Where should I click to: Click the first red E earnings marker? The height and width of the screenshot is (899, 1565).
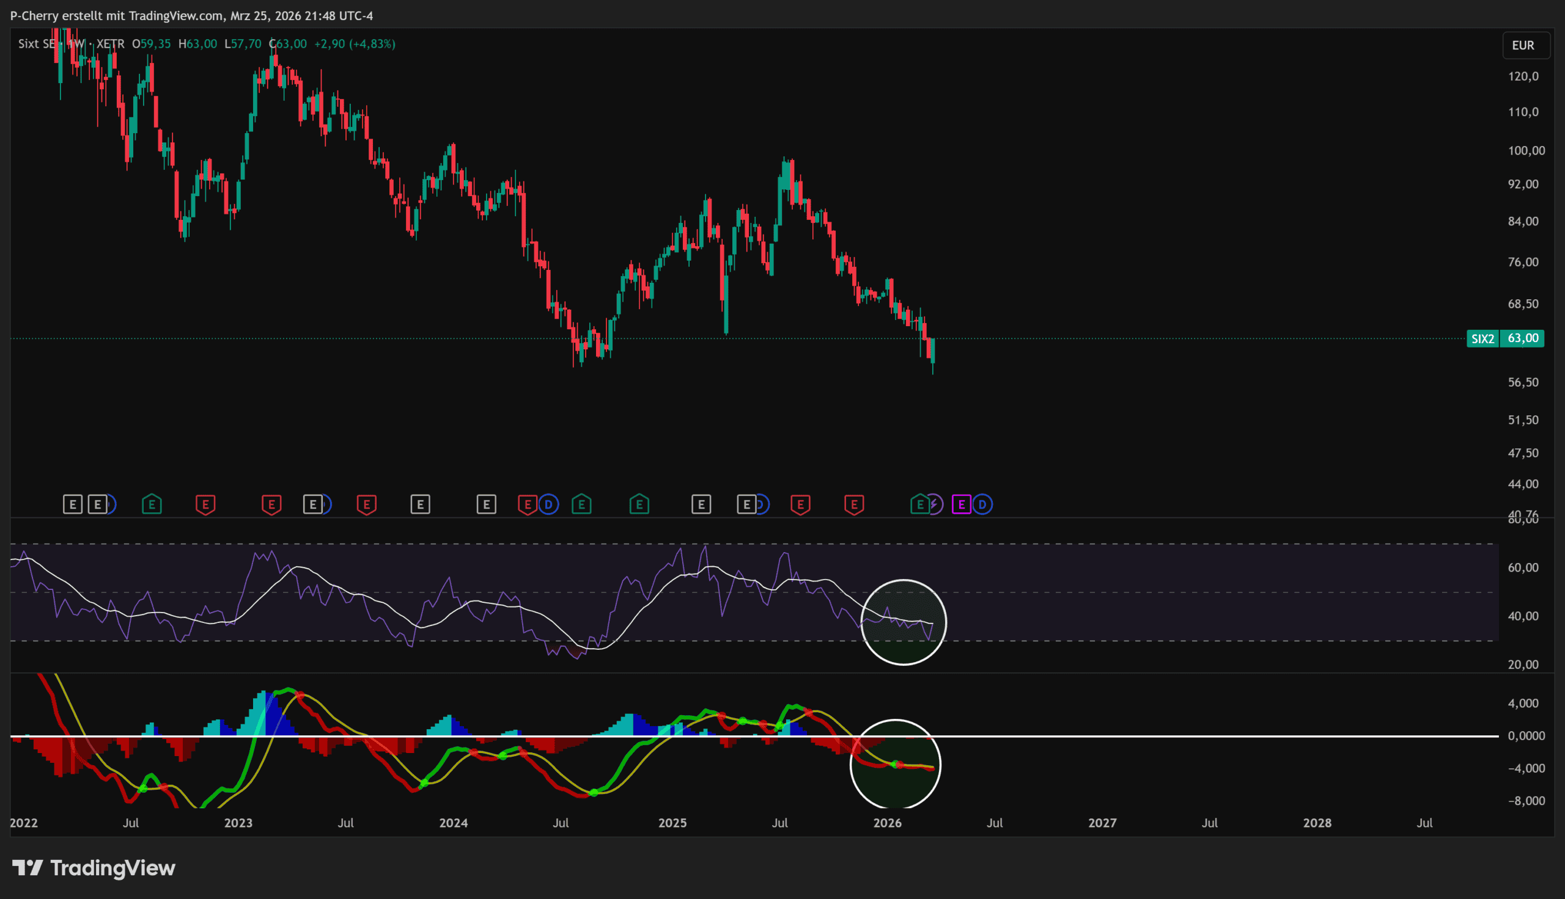(206, 504)
